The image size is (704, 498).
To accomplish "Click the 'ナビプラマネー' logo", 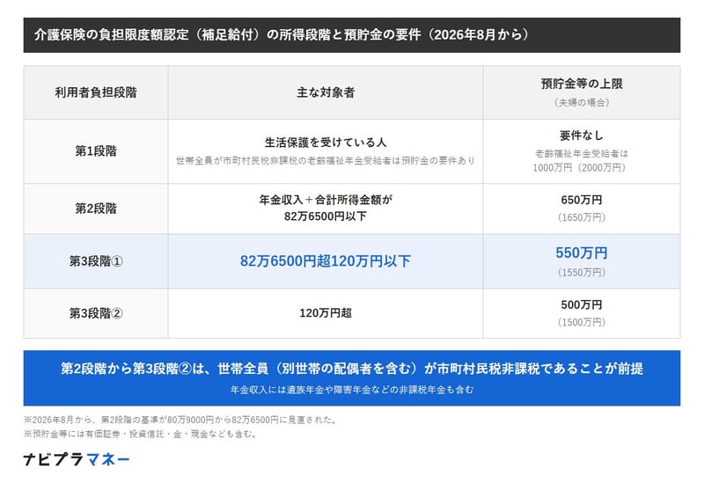I will click(x=77, y=459).
